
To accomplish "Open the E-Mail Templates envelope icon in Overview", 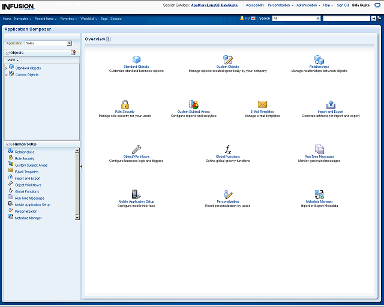I will [x=262, y=104].
